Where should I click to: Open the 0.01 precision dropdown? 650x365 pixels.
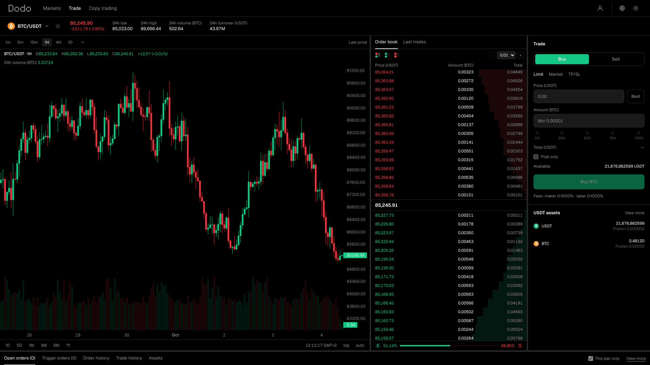pyautogui.click(x=506, y=55)
